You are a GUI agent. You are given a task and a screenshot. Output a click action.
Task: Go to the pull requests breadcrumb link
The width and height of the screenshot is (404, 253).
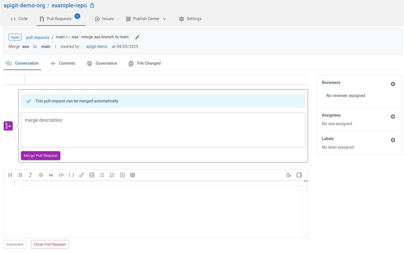tap(38, 37)
